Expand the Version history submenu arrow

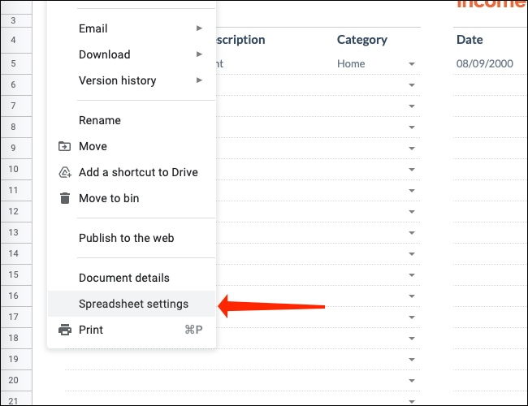200,80
